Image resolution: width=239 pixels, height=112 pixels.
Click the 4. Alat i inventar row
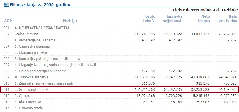[119, 102]
